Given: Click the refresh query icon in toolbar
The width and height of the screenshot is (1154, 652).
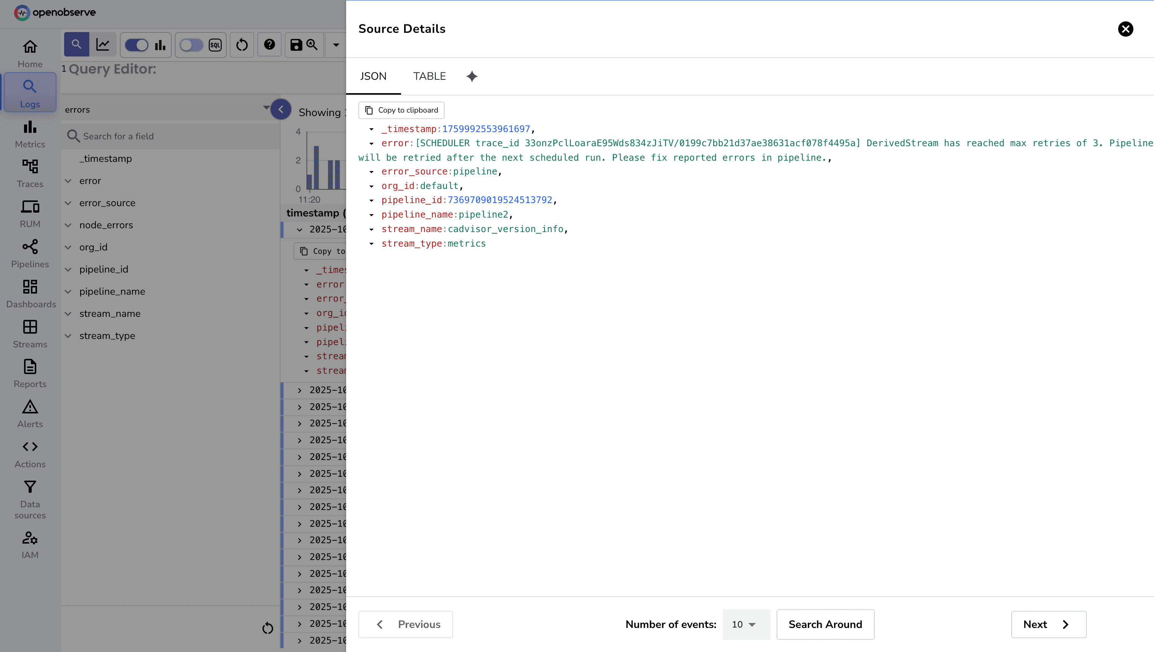Looking at the screenshot, I should [242, 45].
